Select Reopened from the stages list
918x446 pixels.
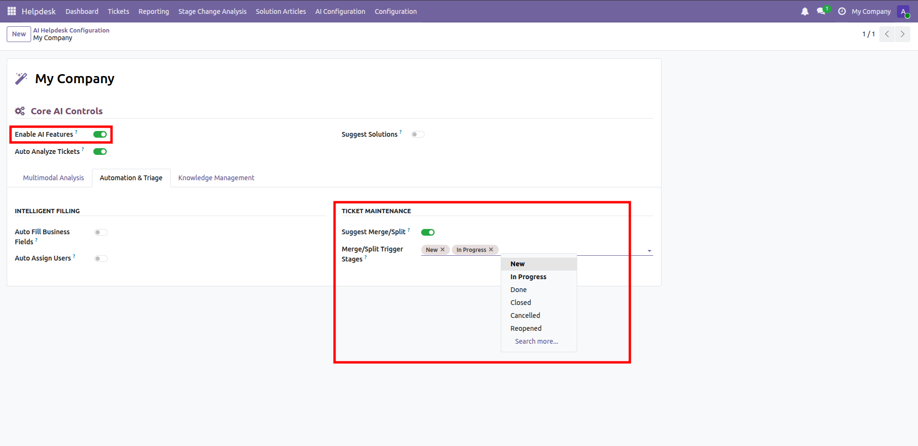pyautogui.click(x=539, y=328)
